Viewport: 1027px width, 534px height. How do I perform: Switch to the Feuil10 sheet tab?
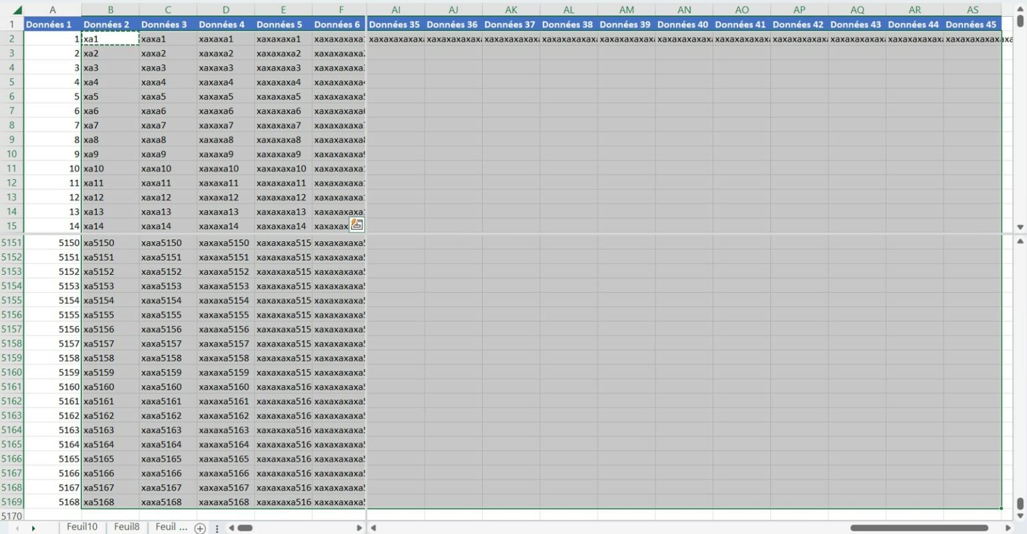click(82, 527)
